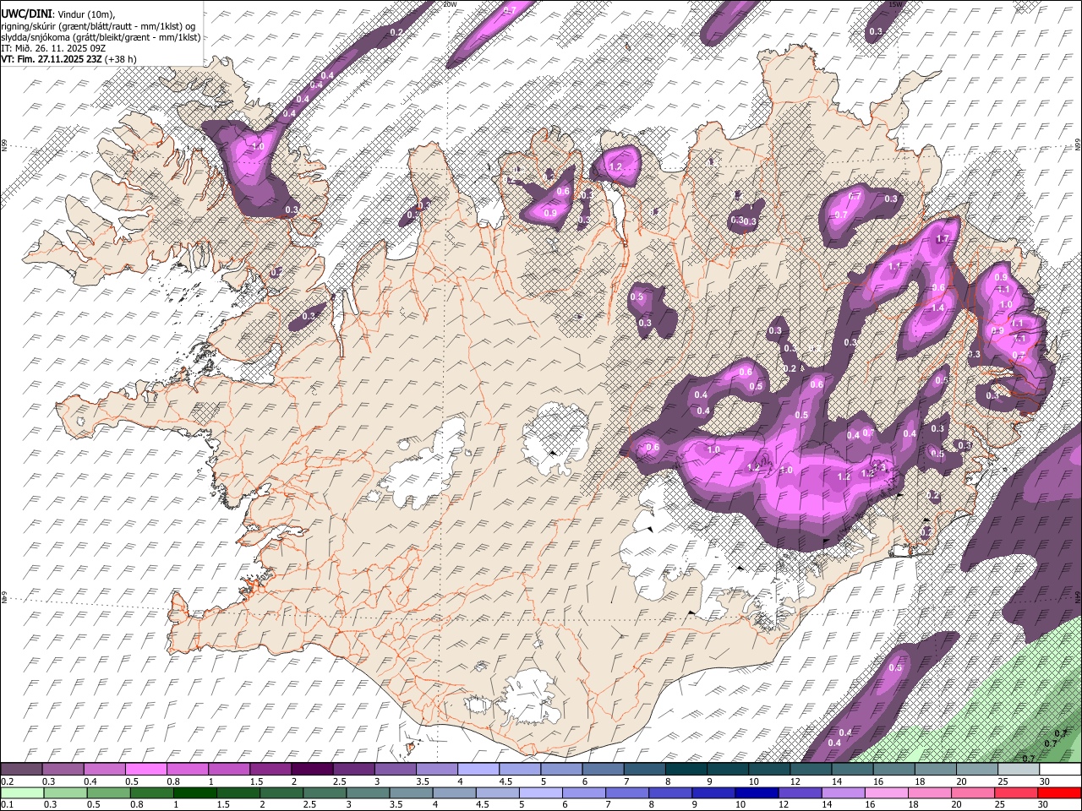Click the white above-30 swatch in the upper legend

pyautogui.click(x=1059, y=770)
